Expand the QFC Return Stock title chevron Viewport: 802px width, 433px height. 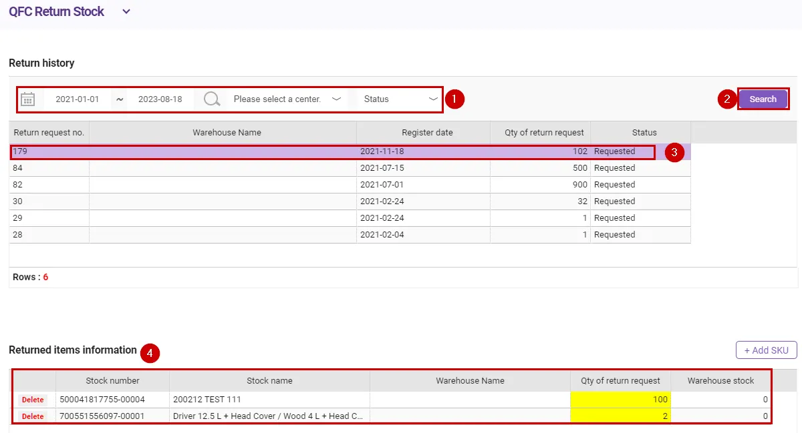pyautogui.click(x=126, y=11)
